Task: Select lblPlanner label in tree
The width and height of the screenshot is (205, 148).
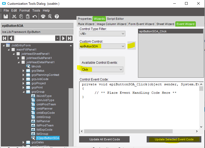Action: (x=43, y=121)
